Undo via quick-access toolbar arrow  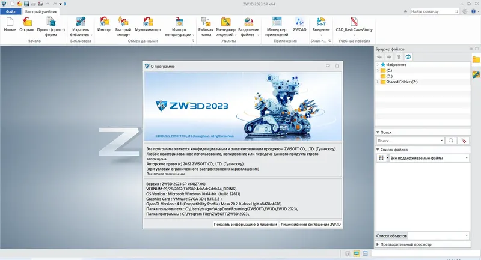pyautogui.click(x=47, y=4)
